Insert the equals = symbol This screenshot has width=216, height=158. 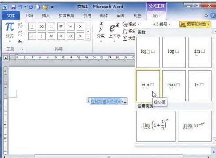51,27
